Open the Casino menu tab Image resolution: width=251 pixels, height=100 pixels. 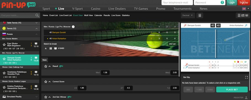click(95, 9)
